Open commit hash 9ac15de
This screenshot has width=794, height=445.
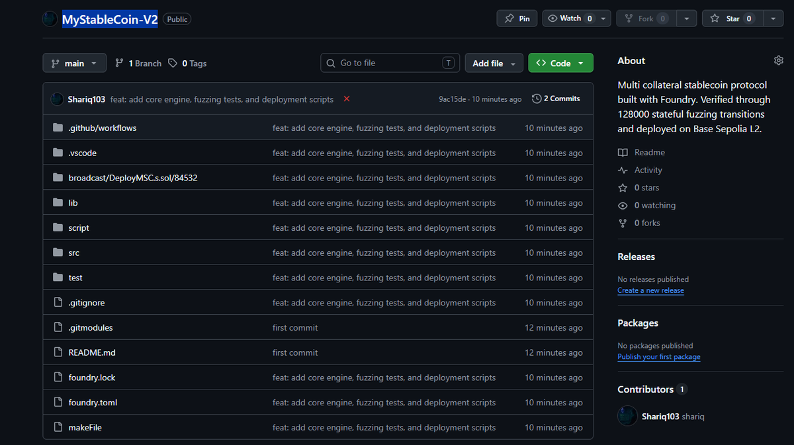453,99
